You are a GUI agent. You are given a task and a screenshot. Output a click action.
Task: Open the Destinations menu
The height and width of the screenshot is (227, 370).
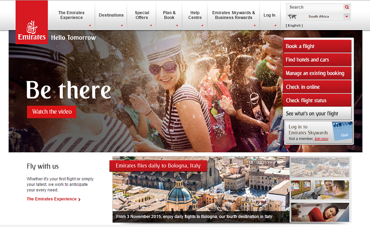111,15
